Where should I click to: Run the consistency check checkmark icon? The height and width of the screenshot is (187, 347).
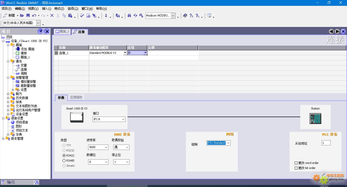[82, 15]
